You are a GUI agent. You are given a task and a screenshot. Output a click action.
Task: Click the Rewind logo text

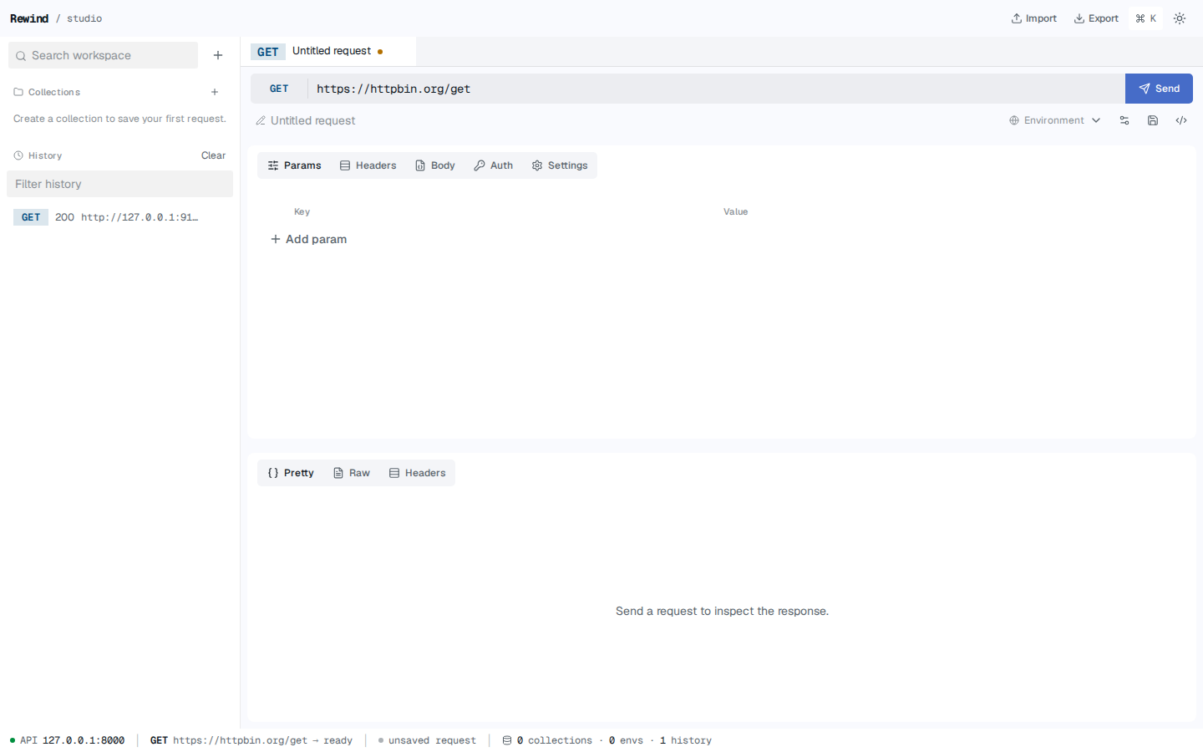[29, 18]
